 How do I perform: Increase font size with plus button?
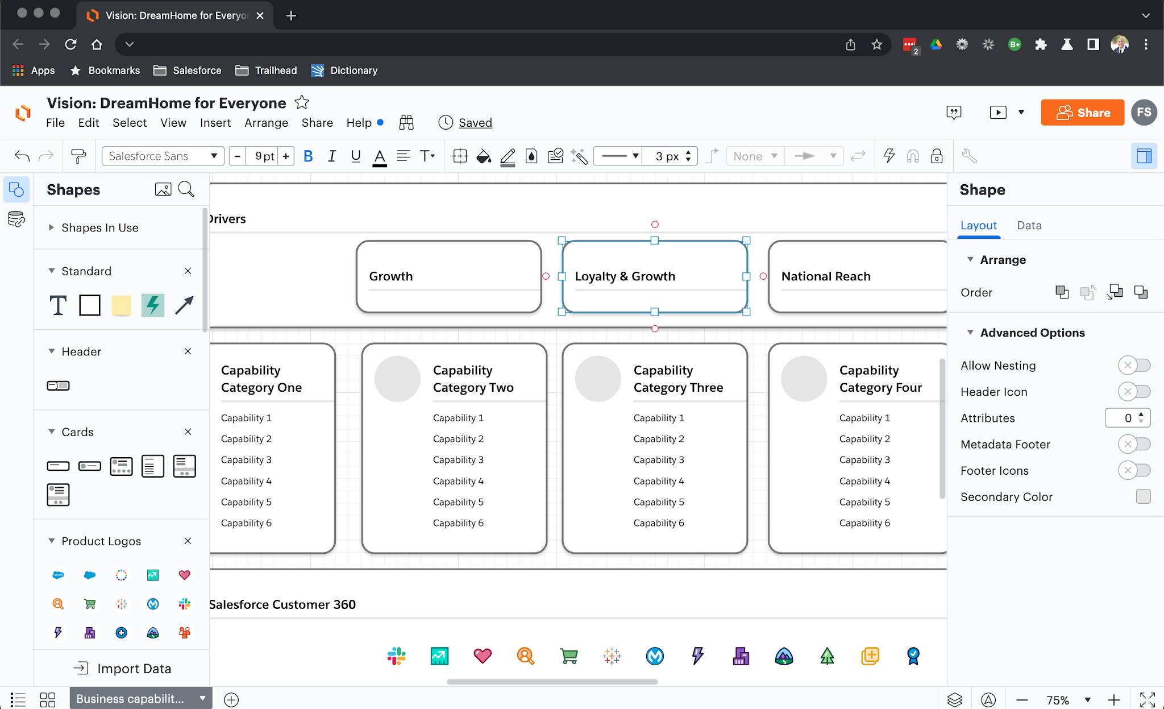tap(286, 156)
